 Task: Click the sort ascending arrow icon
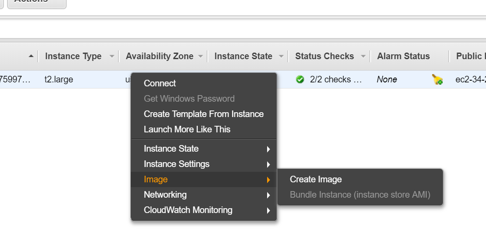tap(31, 56)
